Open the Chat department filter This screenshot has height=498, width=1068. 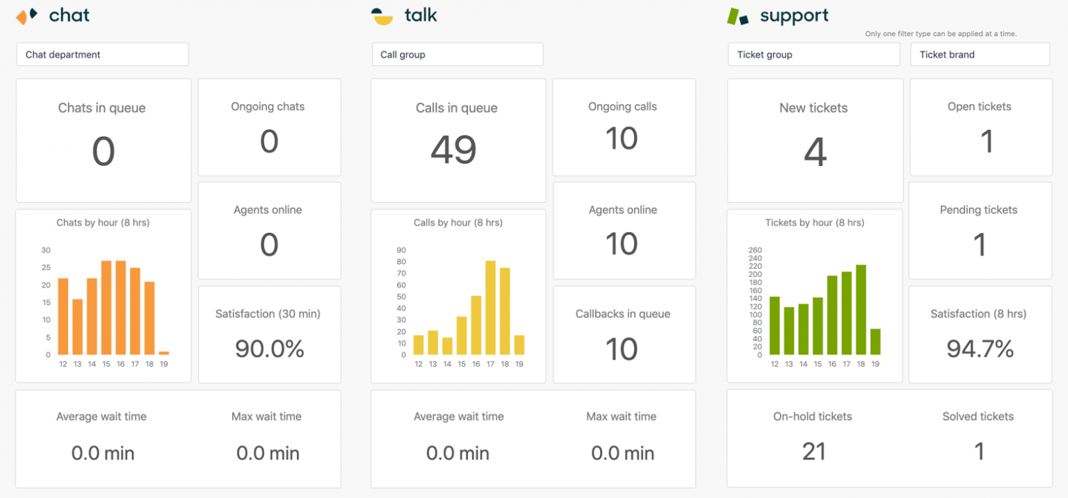(x=102, y=54)
